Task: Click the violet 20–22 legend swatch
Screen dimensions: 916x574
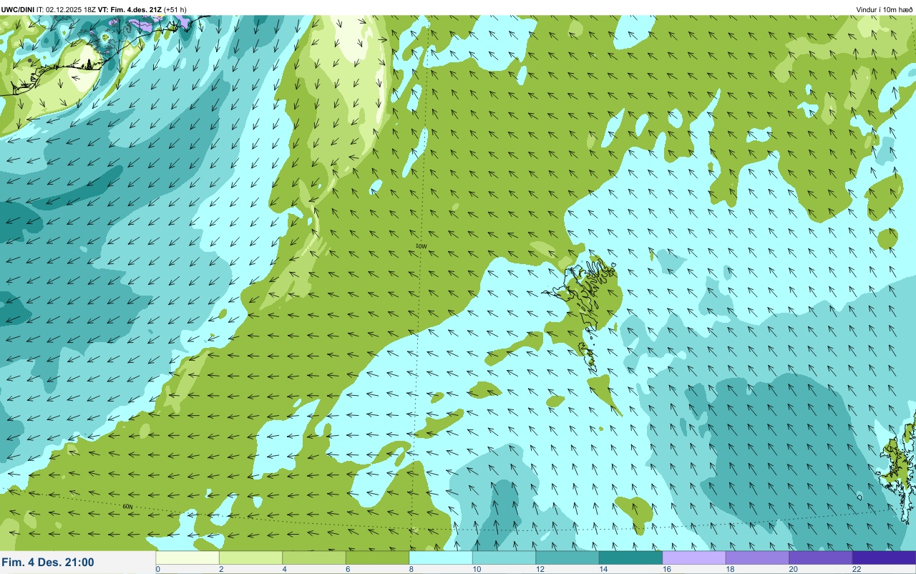Action: [x=821, y=558]
